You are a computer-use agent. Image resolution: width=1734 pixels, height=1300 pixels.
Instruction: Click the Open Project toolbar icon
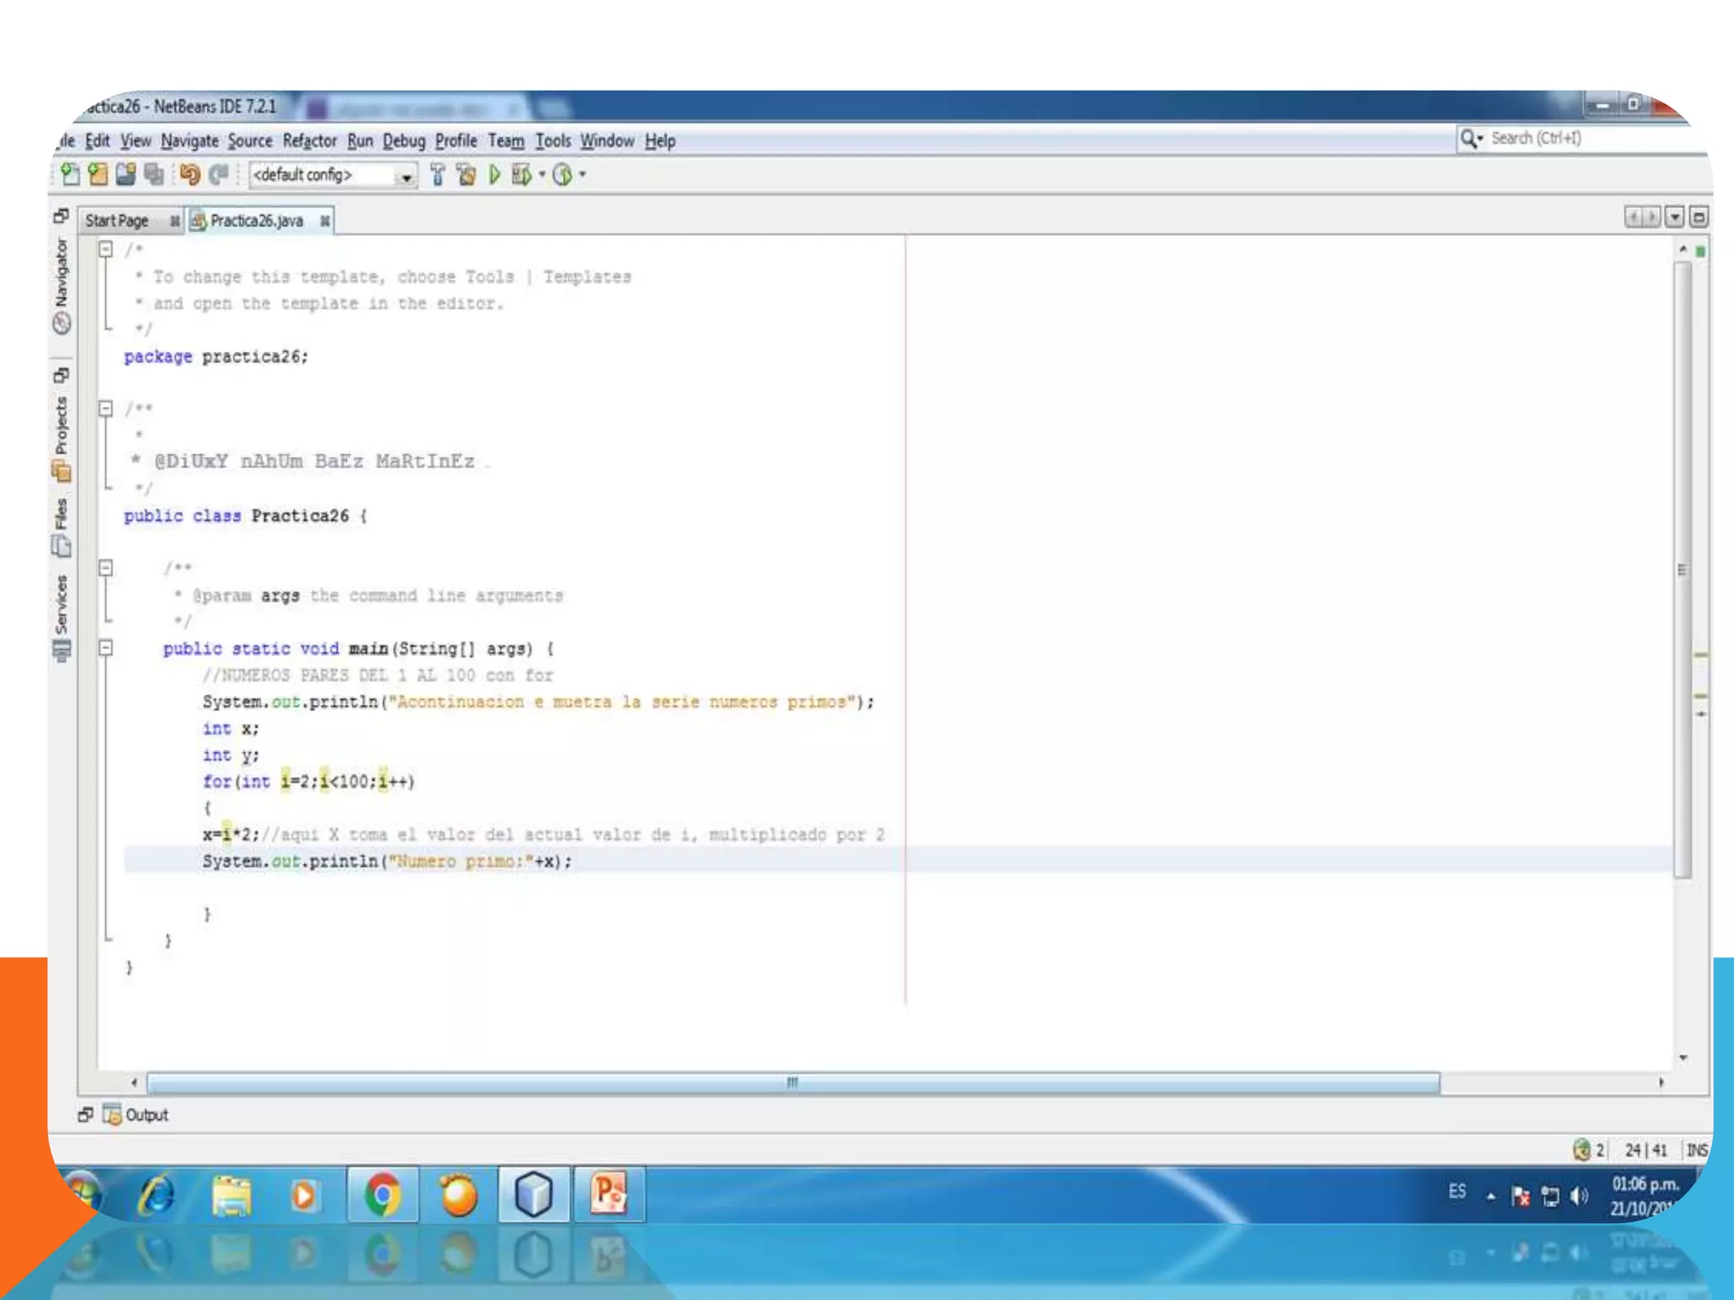(x=126, y=174)
